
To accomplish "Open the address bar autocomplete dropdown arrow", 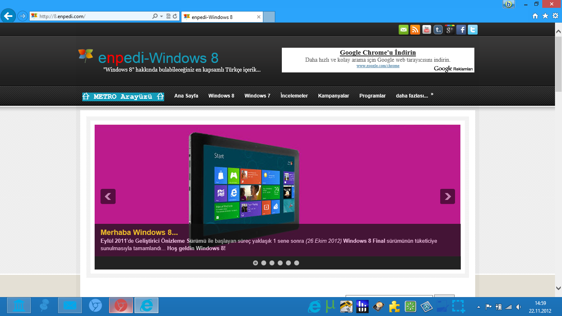I will click(161, 16).
